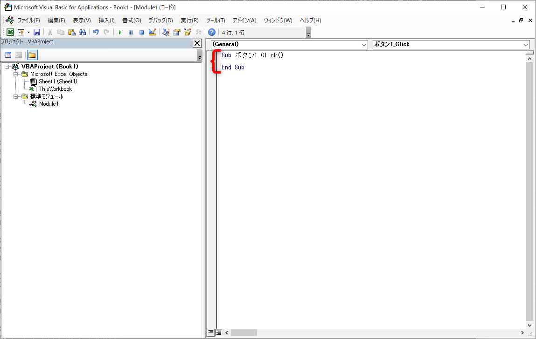Open the 挿入(I) menu

tap(107, 20)
